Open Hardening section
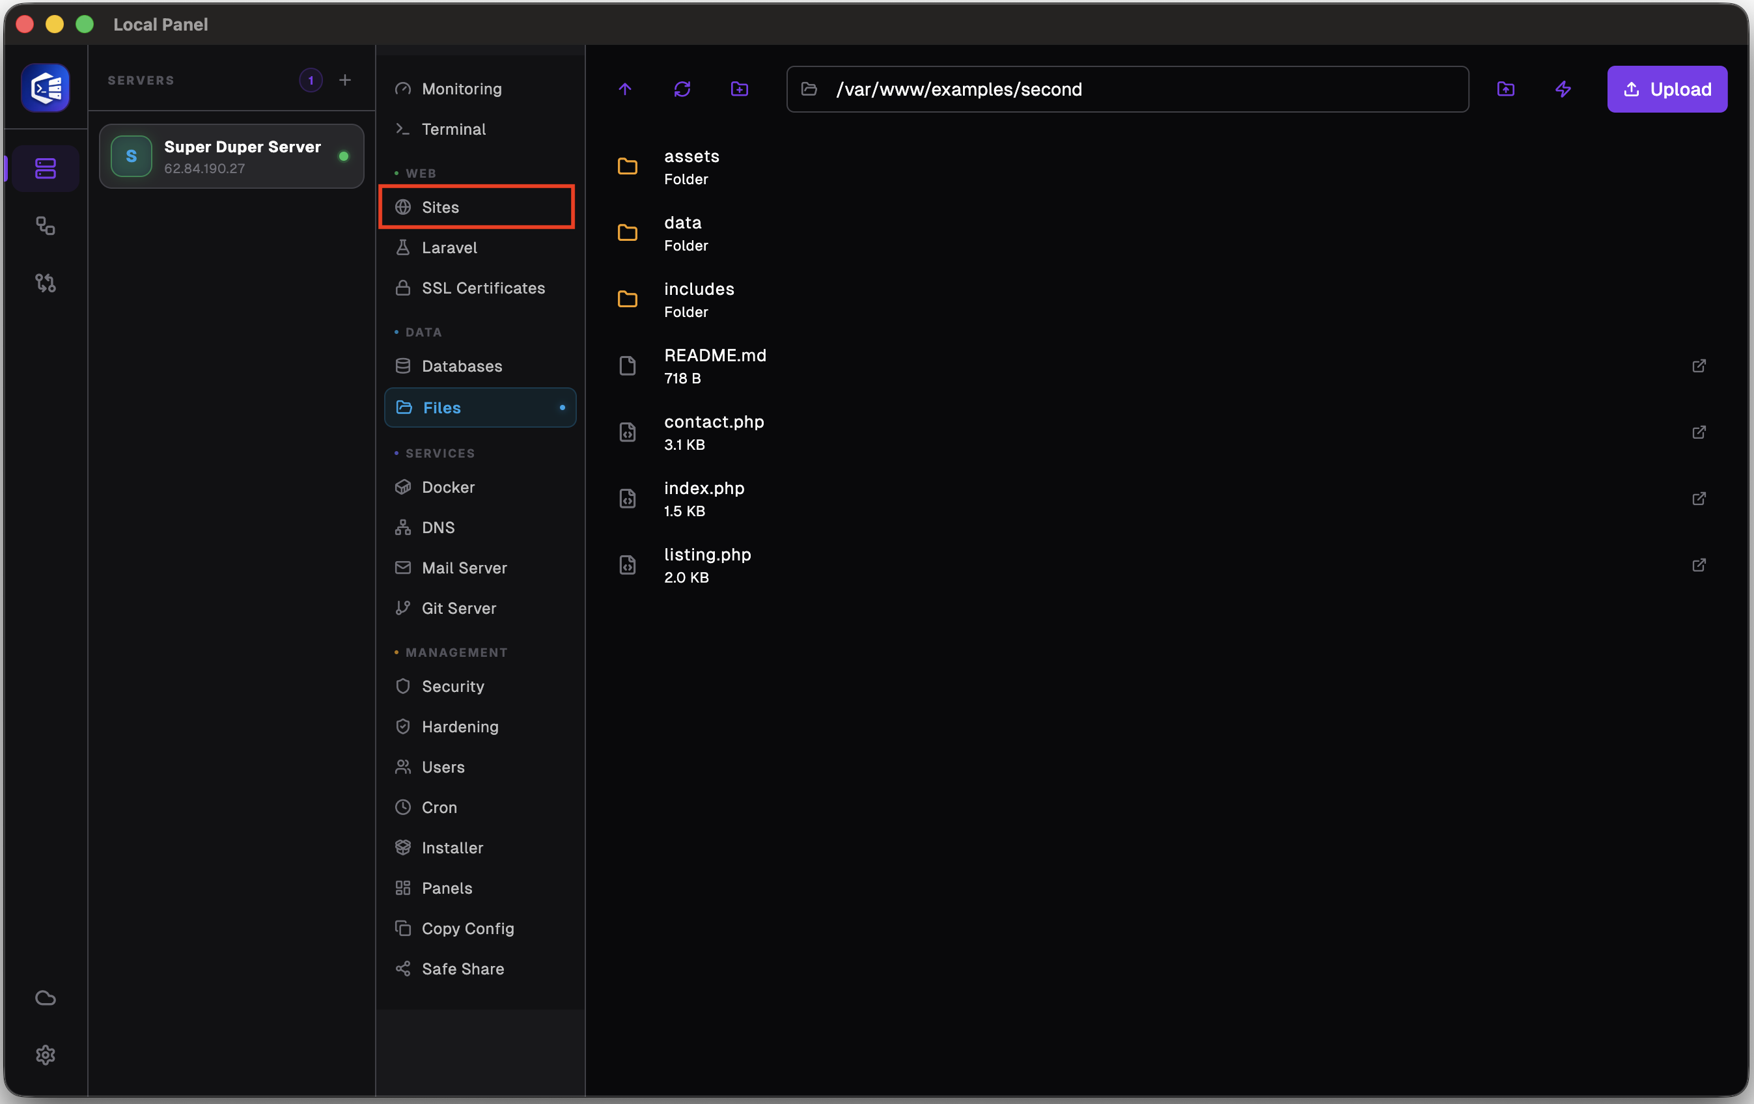The height and width of the screenshot is (1104, 1754). (x=480, y=726)
